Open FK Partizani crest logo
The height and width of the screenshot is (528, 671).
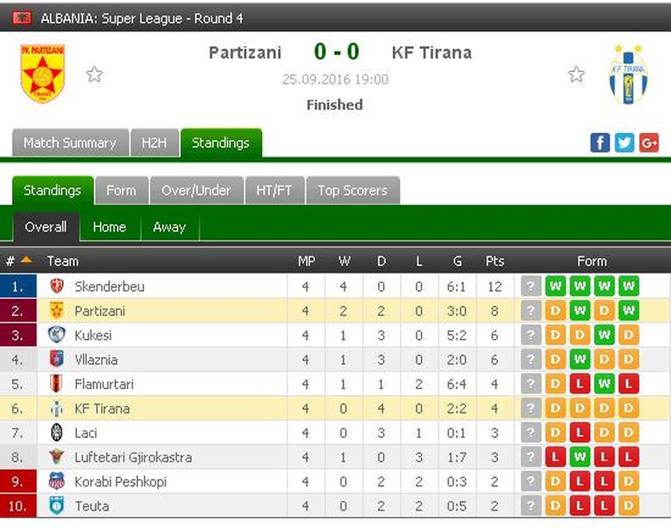coord(42,74)
